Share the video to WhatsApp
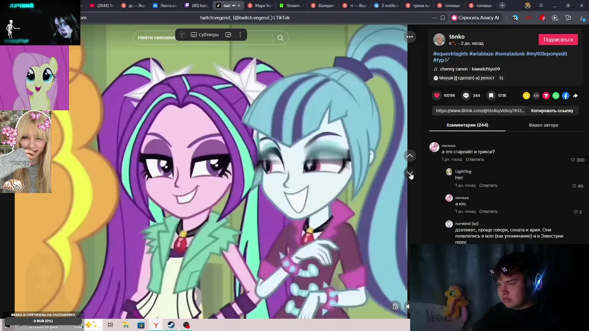 [x=556, y=96]
